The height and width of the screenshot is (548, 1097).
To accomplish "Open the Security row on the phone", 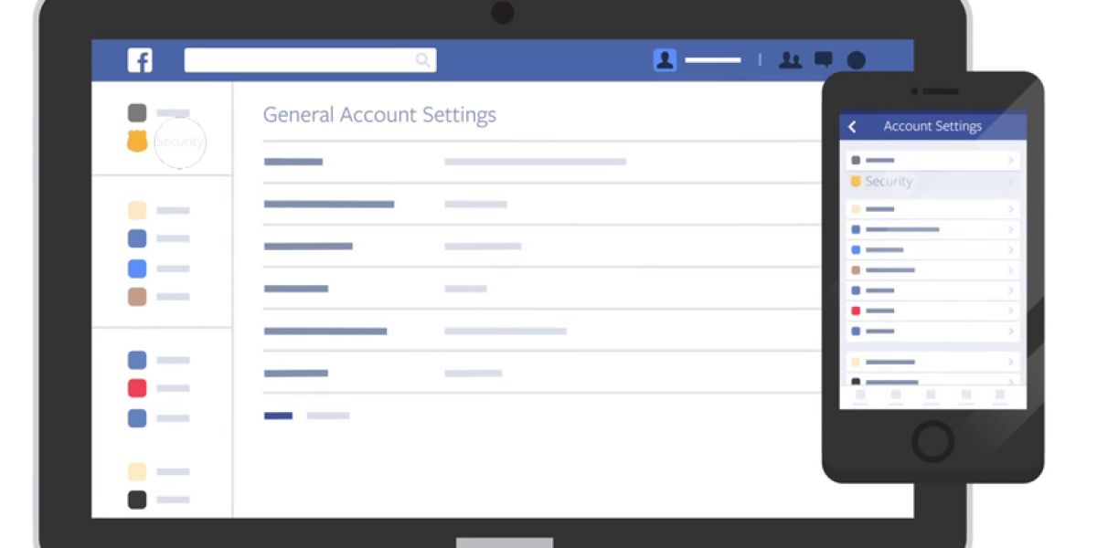I will point(932,182).
